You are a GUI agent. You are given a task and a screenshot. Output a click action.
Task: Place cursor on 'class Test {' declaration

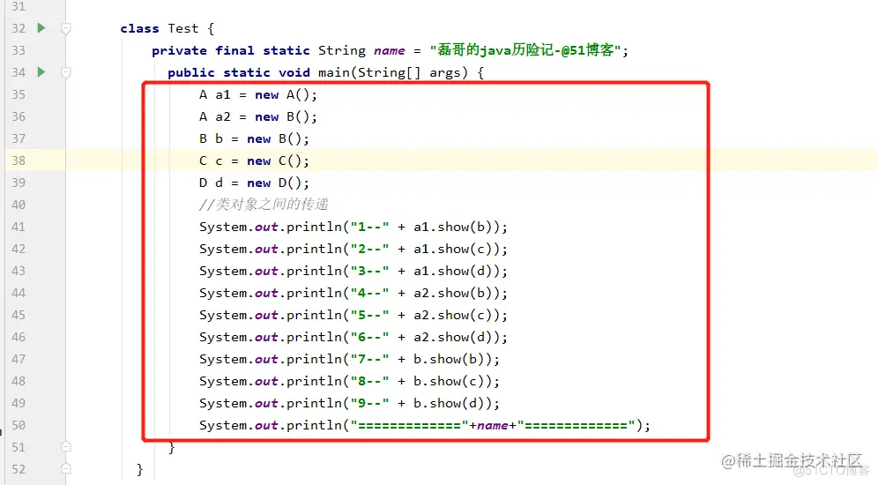[167, 28]
